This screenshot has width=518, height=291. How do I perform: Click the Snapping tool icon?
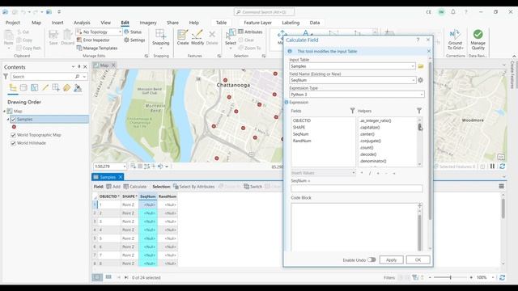click(160, 34)
